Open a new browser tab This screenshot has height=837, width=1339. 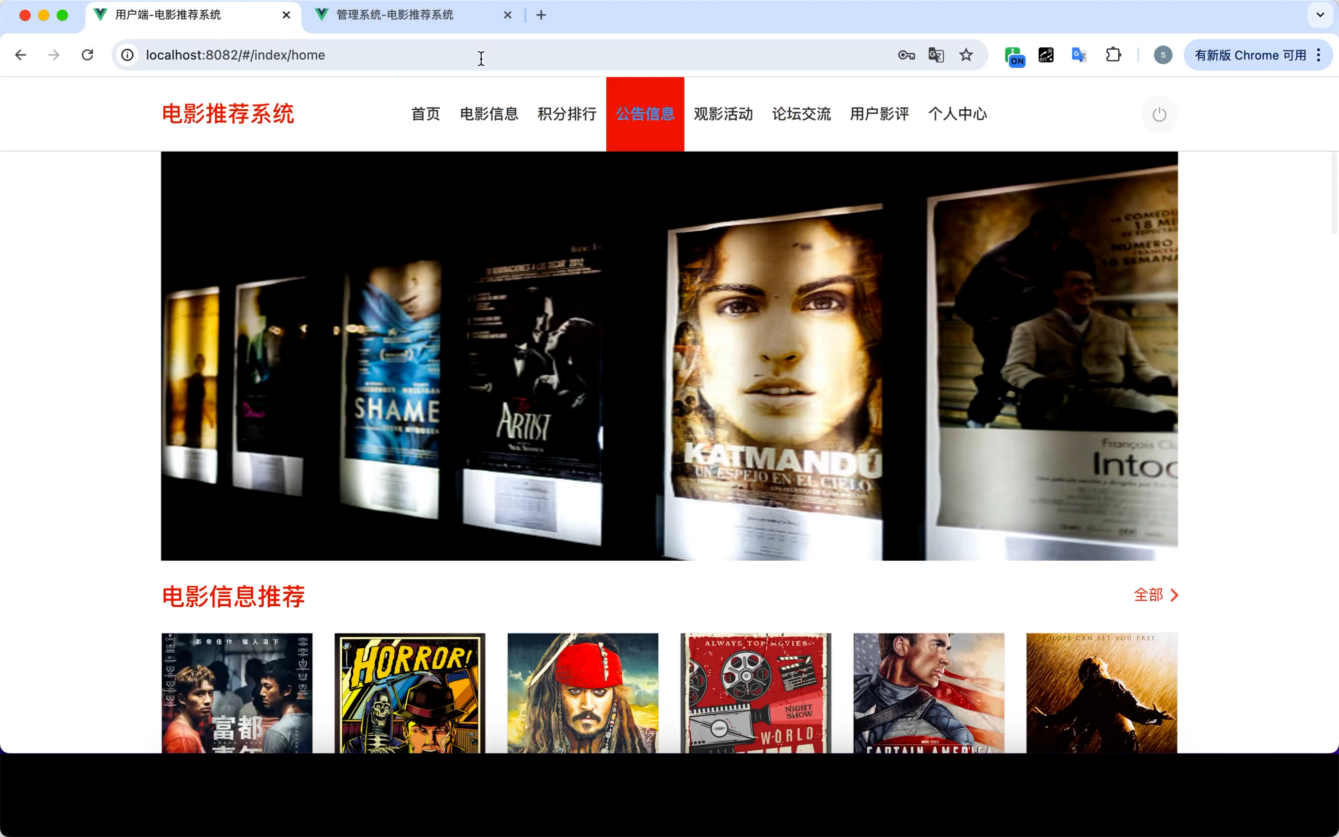[541, 15]
